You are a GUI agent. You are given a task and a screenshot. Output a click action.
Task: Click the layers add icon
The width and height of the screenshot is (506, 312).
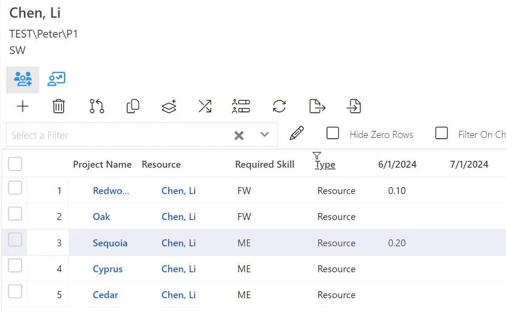point(169,106)
